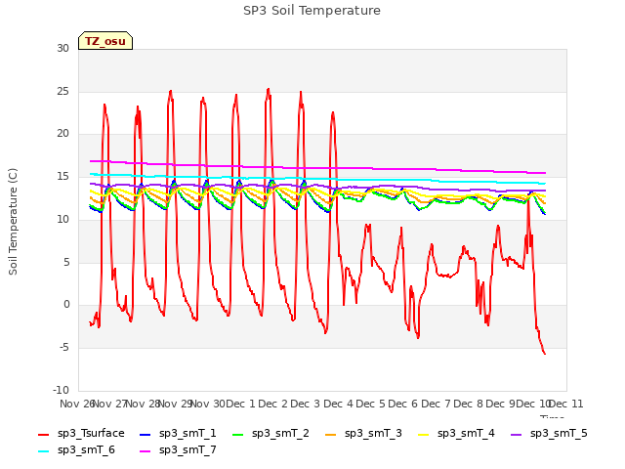
Task: Click the cyan sp3_smT_6 legend swatch
Action: click(x=43, y=451)
